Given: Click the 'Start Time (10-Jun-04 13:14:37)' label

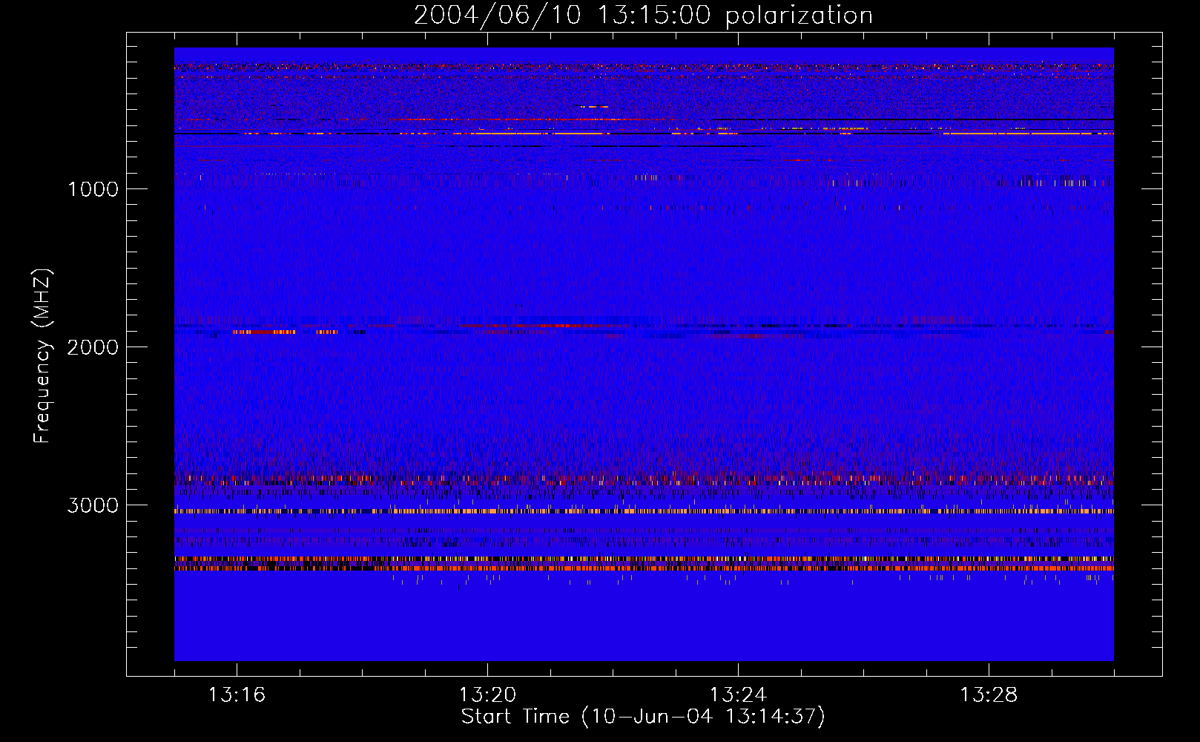Looking at the screenshot, I should [x=643, y=717].
